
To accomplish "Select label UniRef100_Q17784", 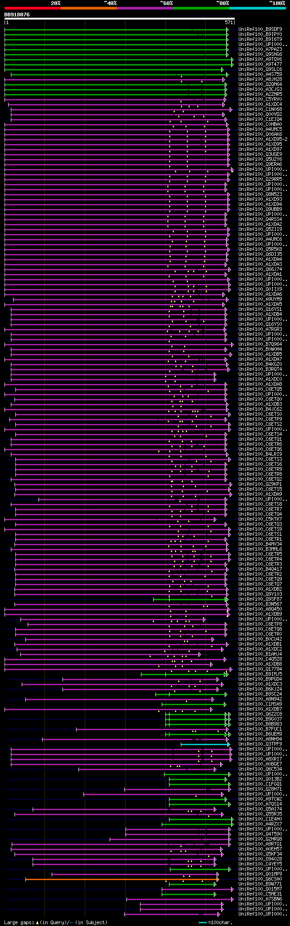I will click(260, 669).
